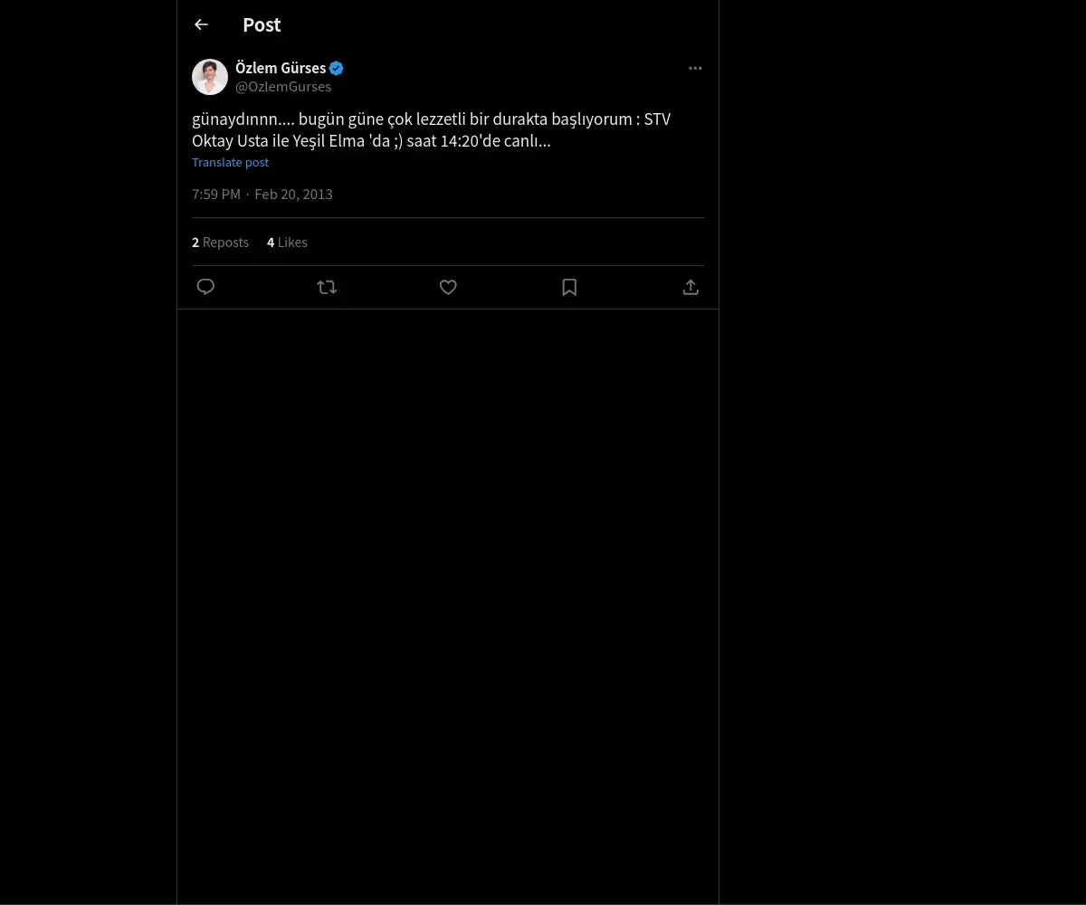Open the more options ellipsis menu
Screen dimensions: 1086x905
pyautogui.click(x=695, y=69)
